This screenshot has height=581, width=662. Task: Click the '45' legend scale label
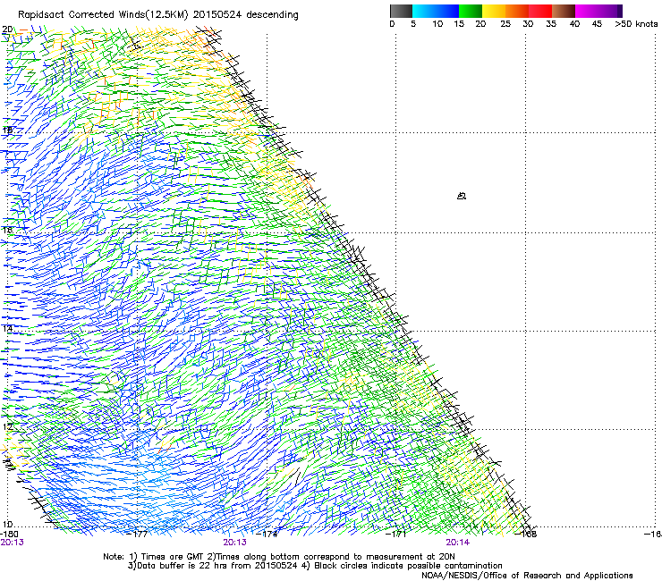[597, 24]
